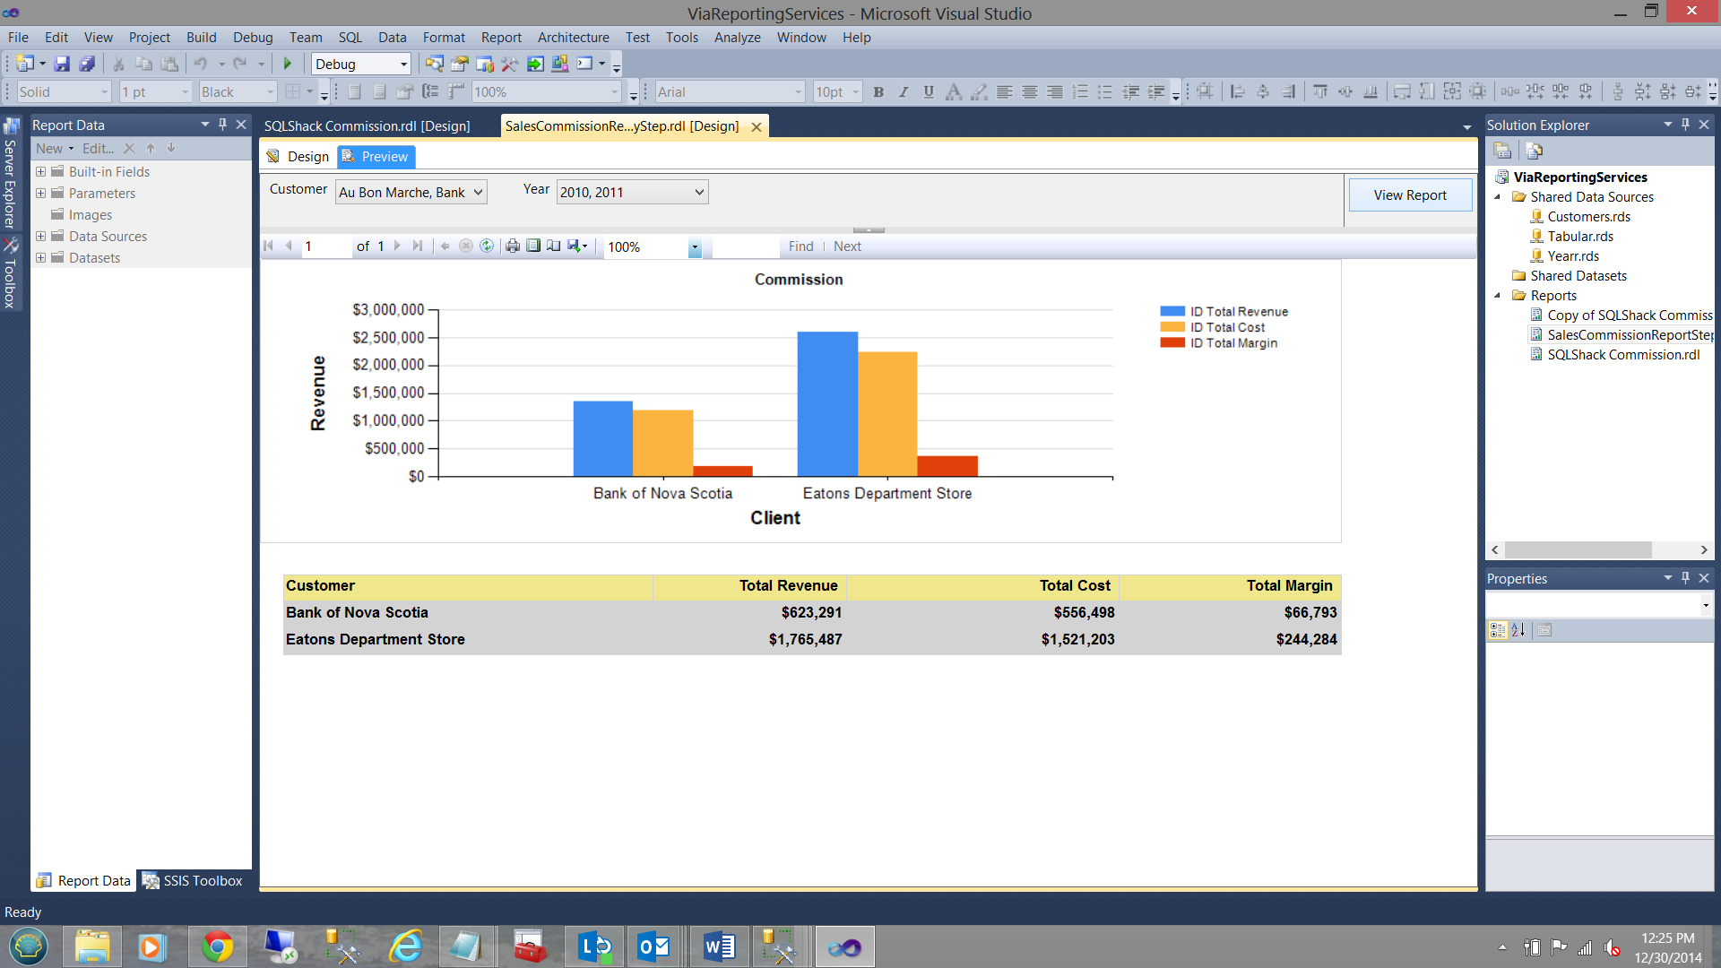Toggle auto-hide pin on Solution Explorer
Image resolution: width=1721 pixels, height=968 pixels.
pos(1685,125)
